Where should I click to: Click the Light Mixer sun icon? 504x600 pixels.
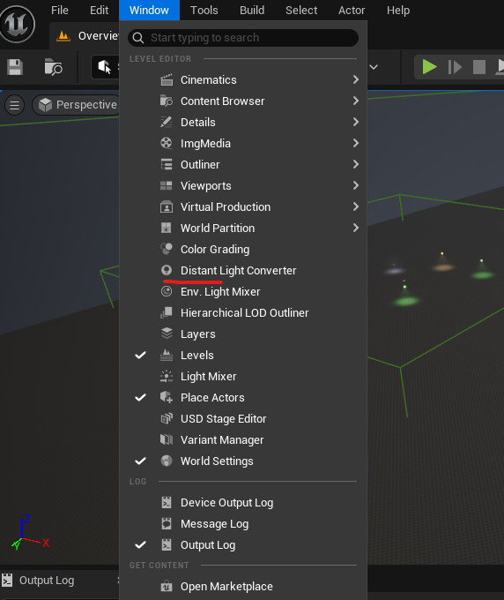167,376
